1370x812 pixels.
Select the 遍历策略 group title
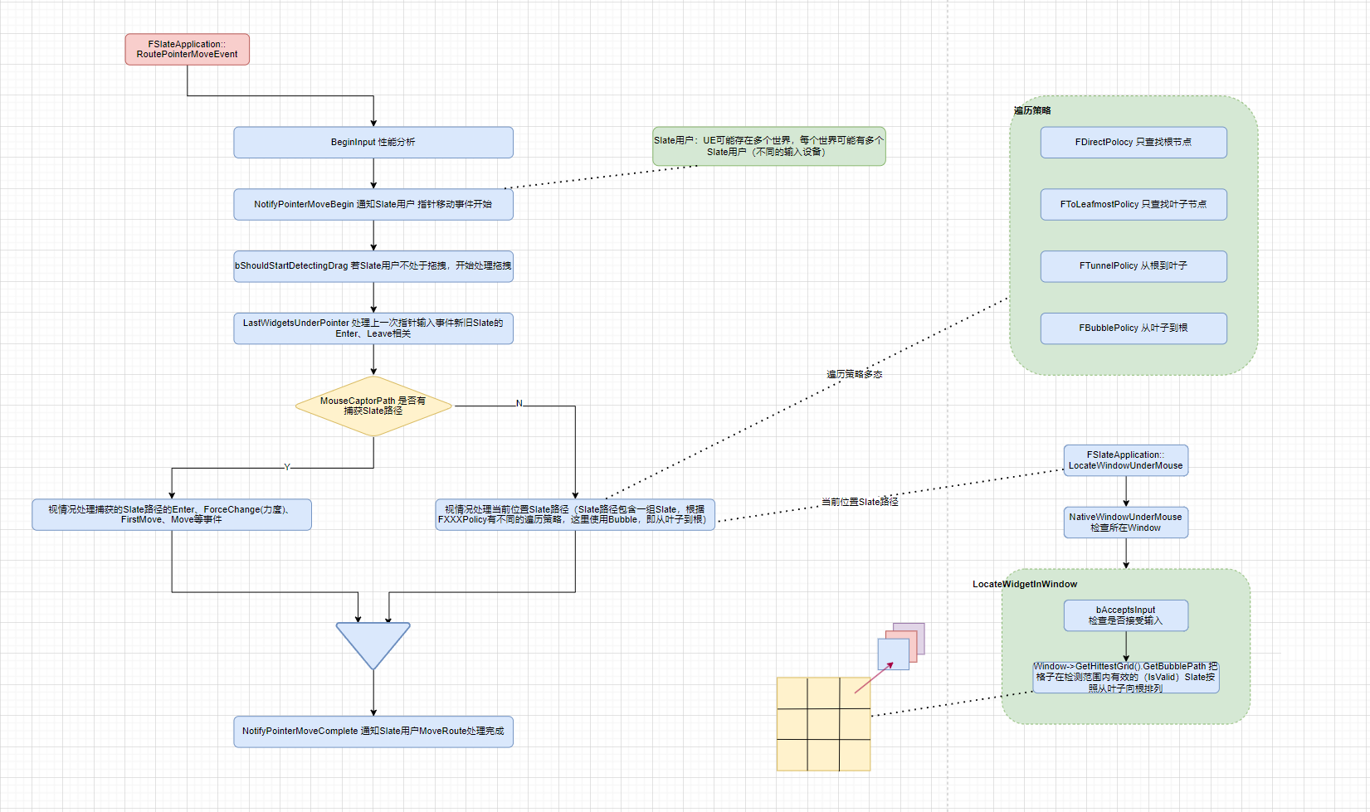click(x=1032, y=110)
